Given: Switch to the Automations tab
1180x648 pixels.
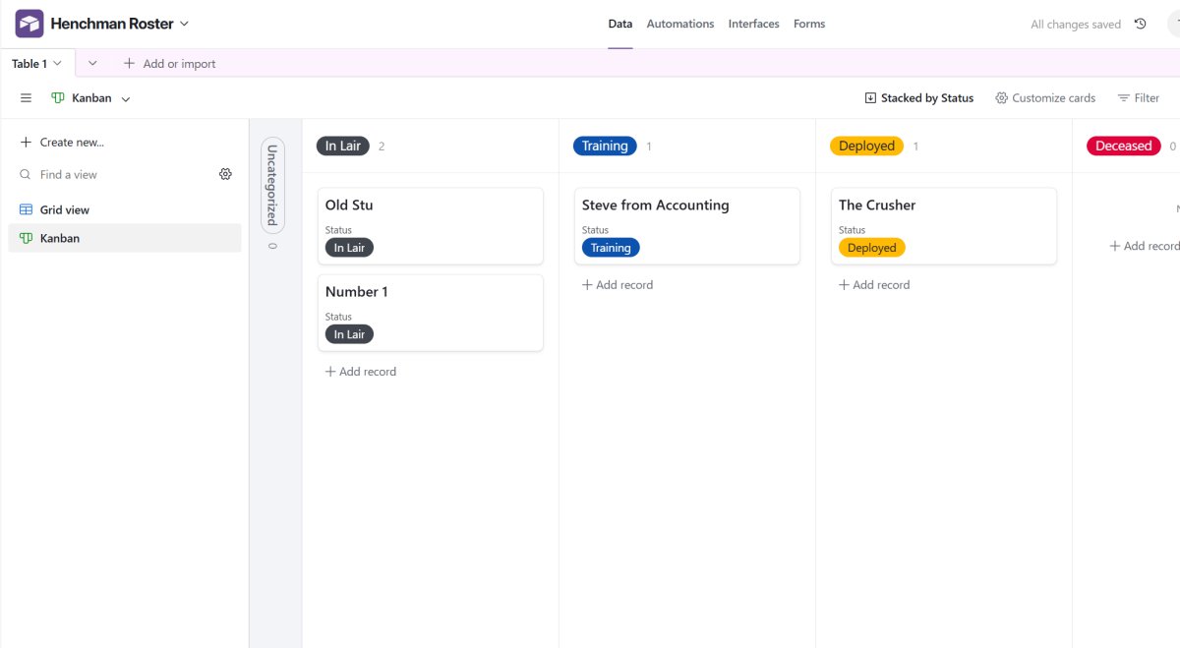Looking at the screenshot, I should click(x=679, y=23).
